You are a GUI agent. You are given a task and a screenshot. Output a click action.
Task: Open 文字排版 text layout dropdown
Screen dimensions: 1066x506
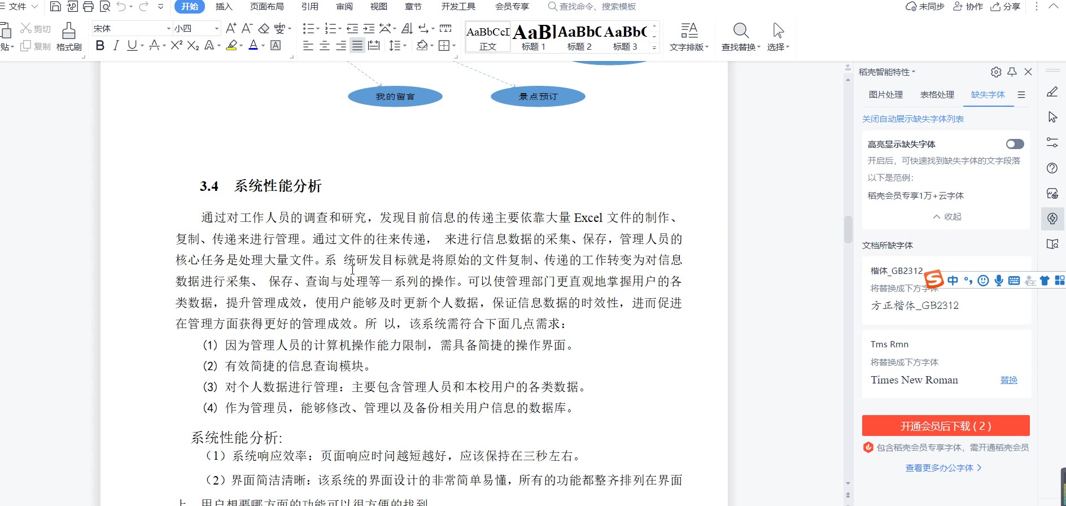689,37
